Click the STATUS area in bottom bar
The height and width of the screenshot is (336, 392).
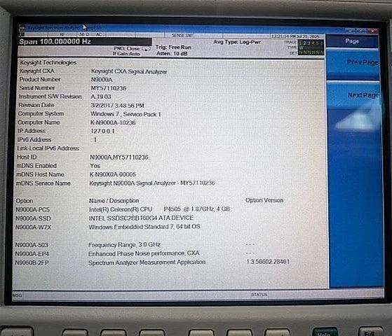coord(259,295)
